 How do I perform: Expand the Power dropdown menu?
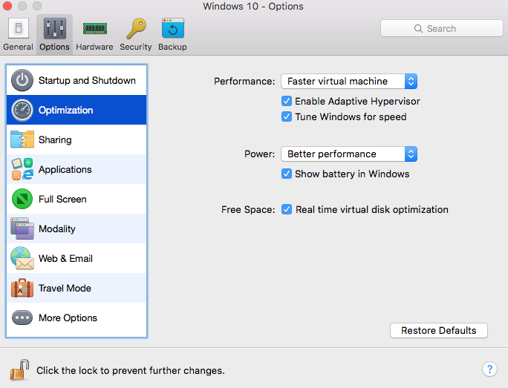(348, 154)
